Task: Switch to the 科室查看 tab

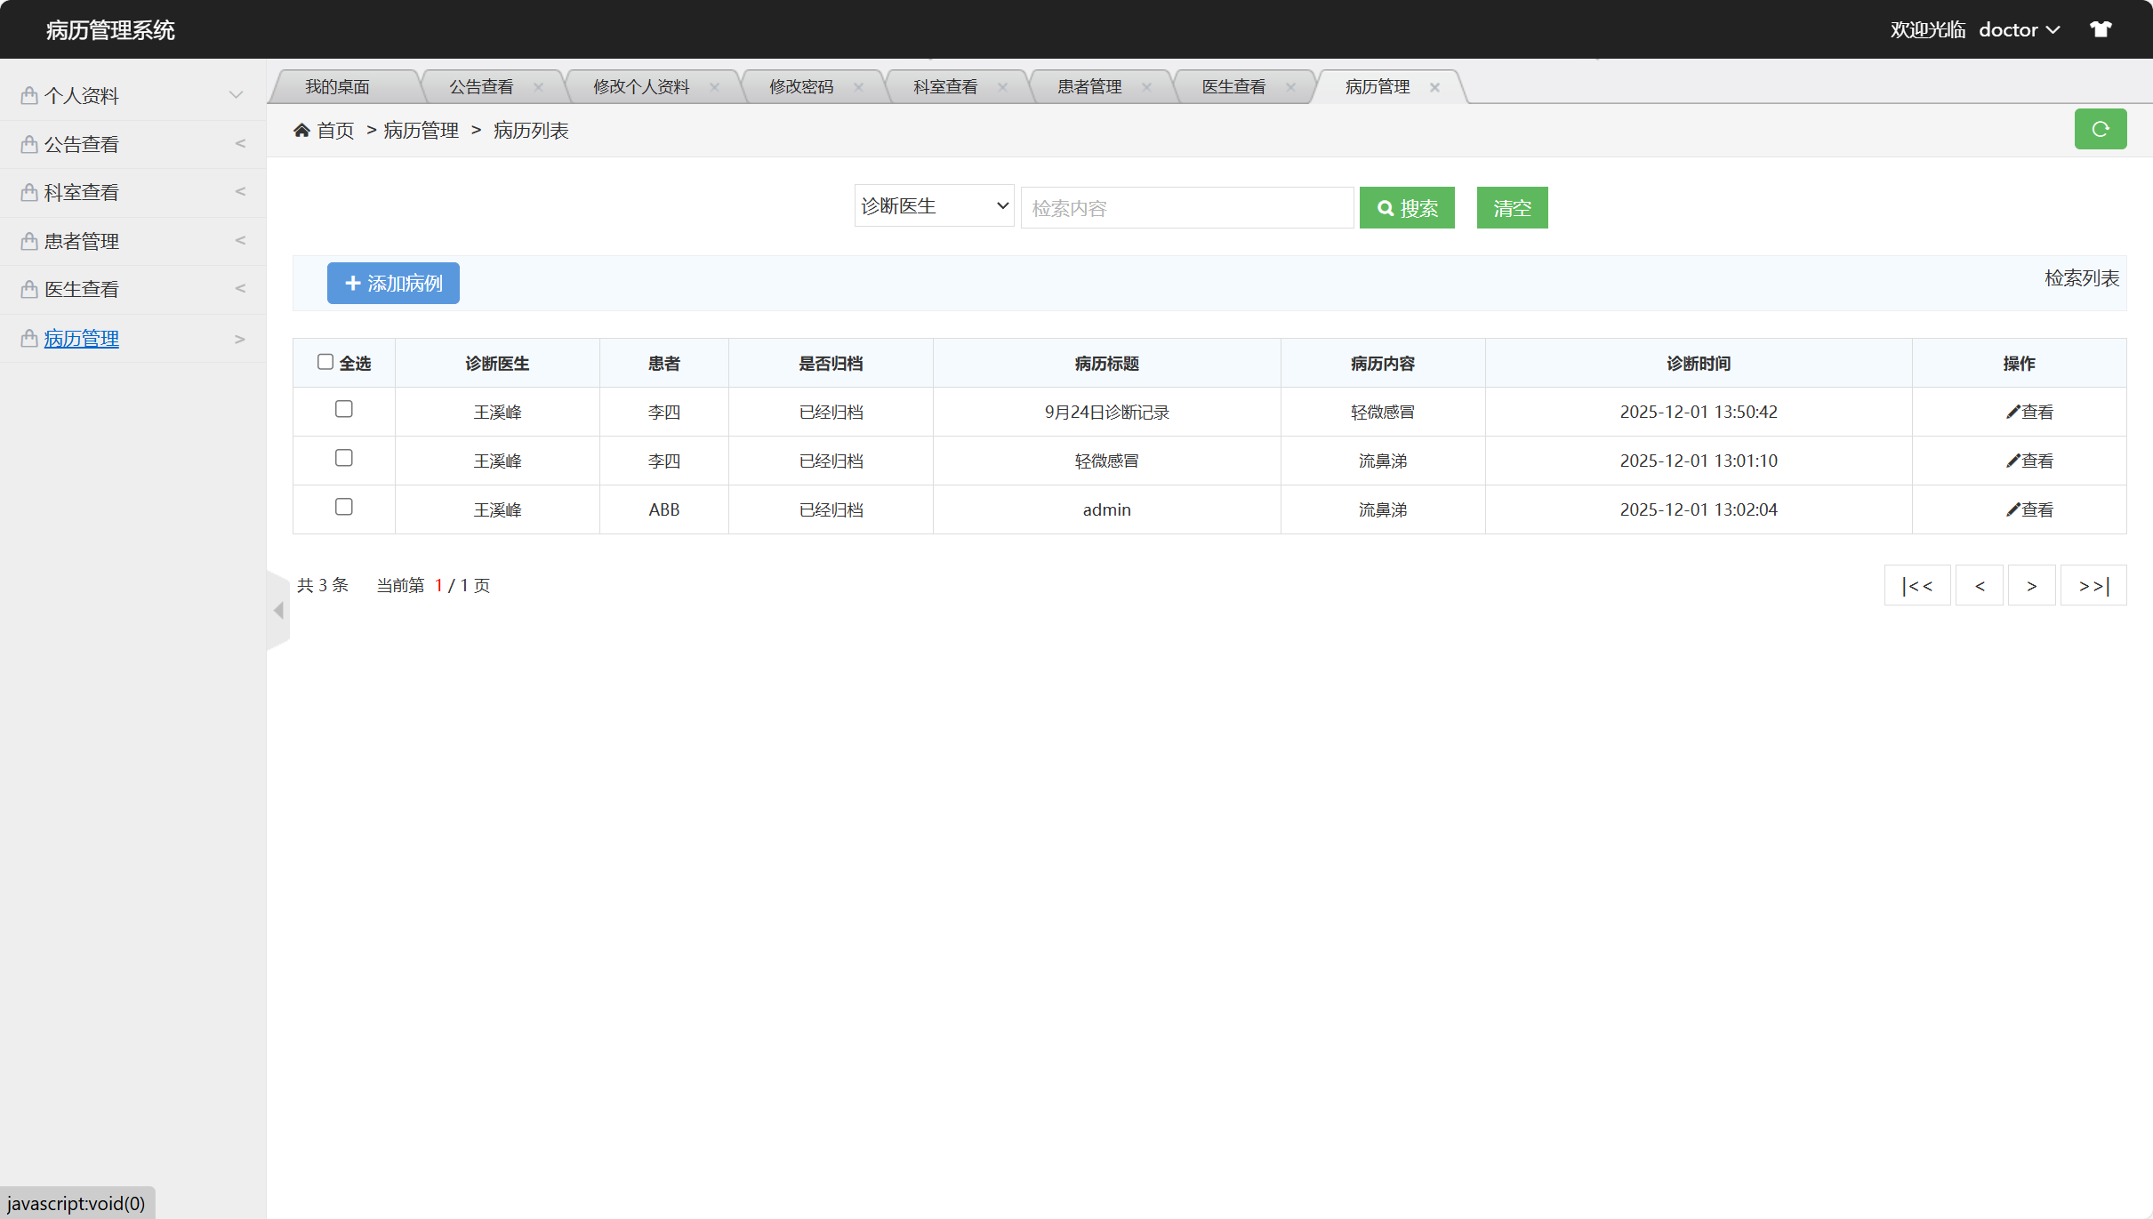Action: (944, 87)
